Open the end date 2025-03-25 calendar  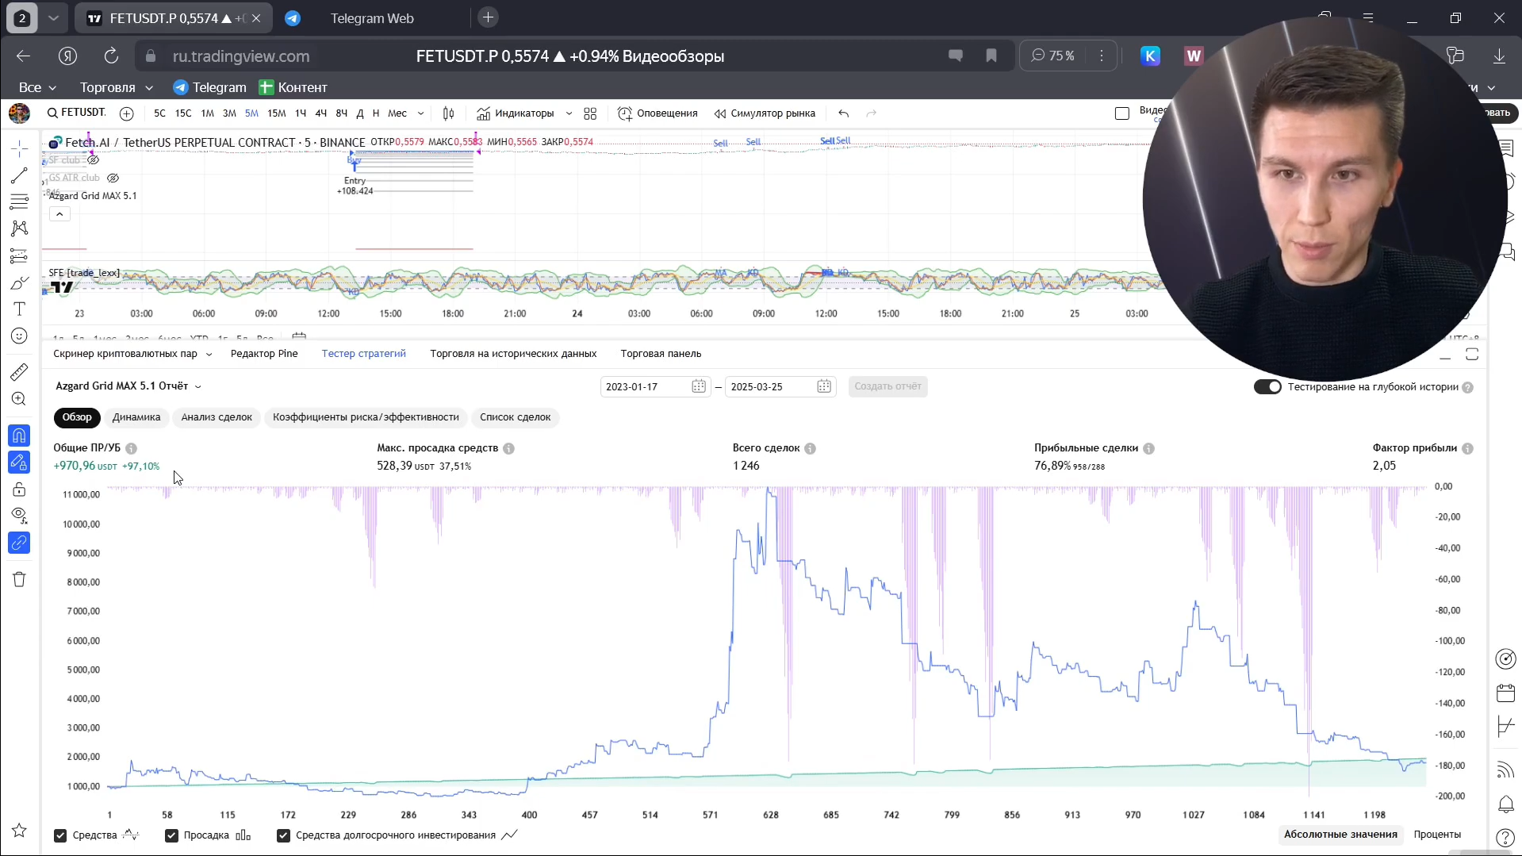tap(824, 386)
